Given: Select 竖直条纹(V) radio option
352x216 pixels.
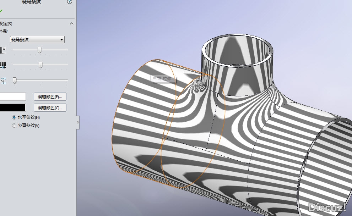Looking at the screenshot, I should tap(14, 126).
